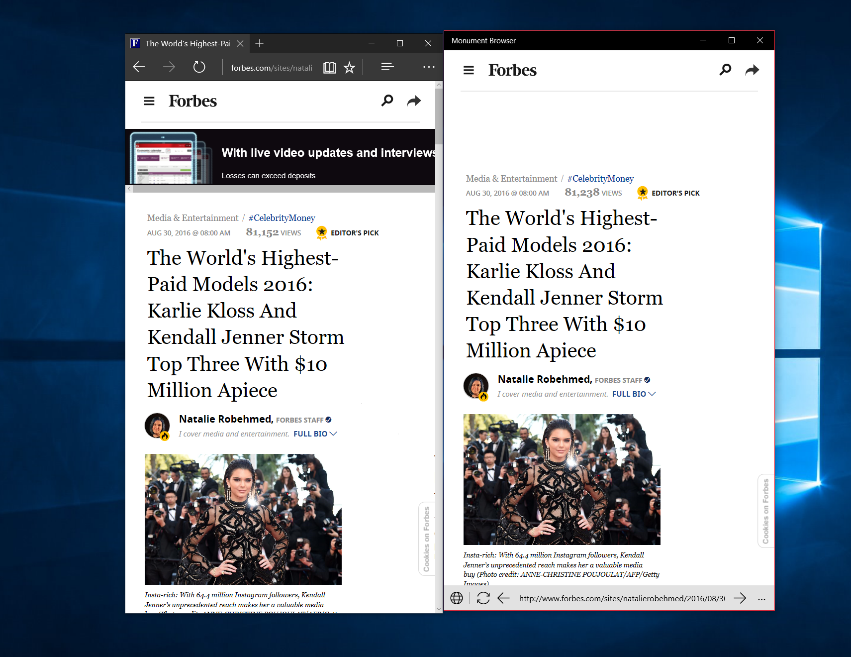Image resolution: width=851 pixels, height=657 pixels.
Task: Open Natalie Robehmed link in Monument Browser
Action: click(x=545, y=379)
